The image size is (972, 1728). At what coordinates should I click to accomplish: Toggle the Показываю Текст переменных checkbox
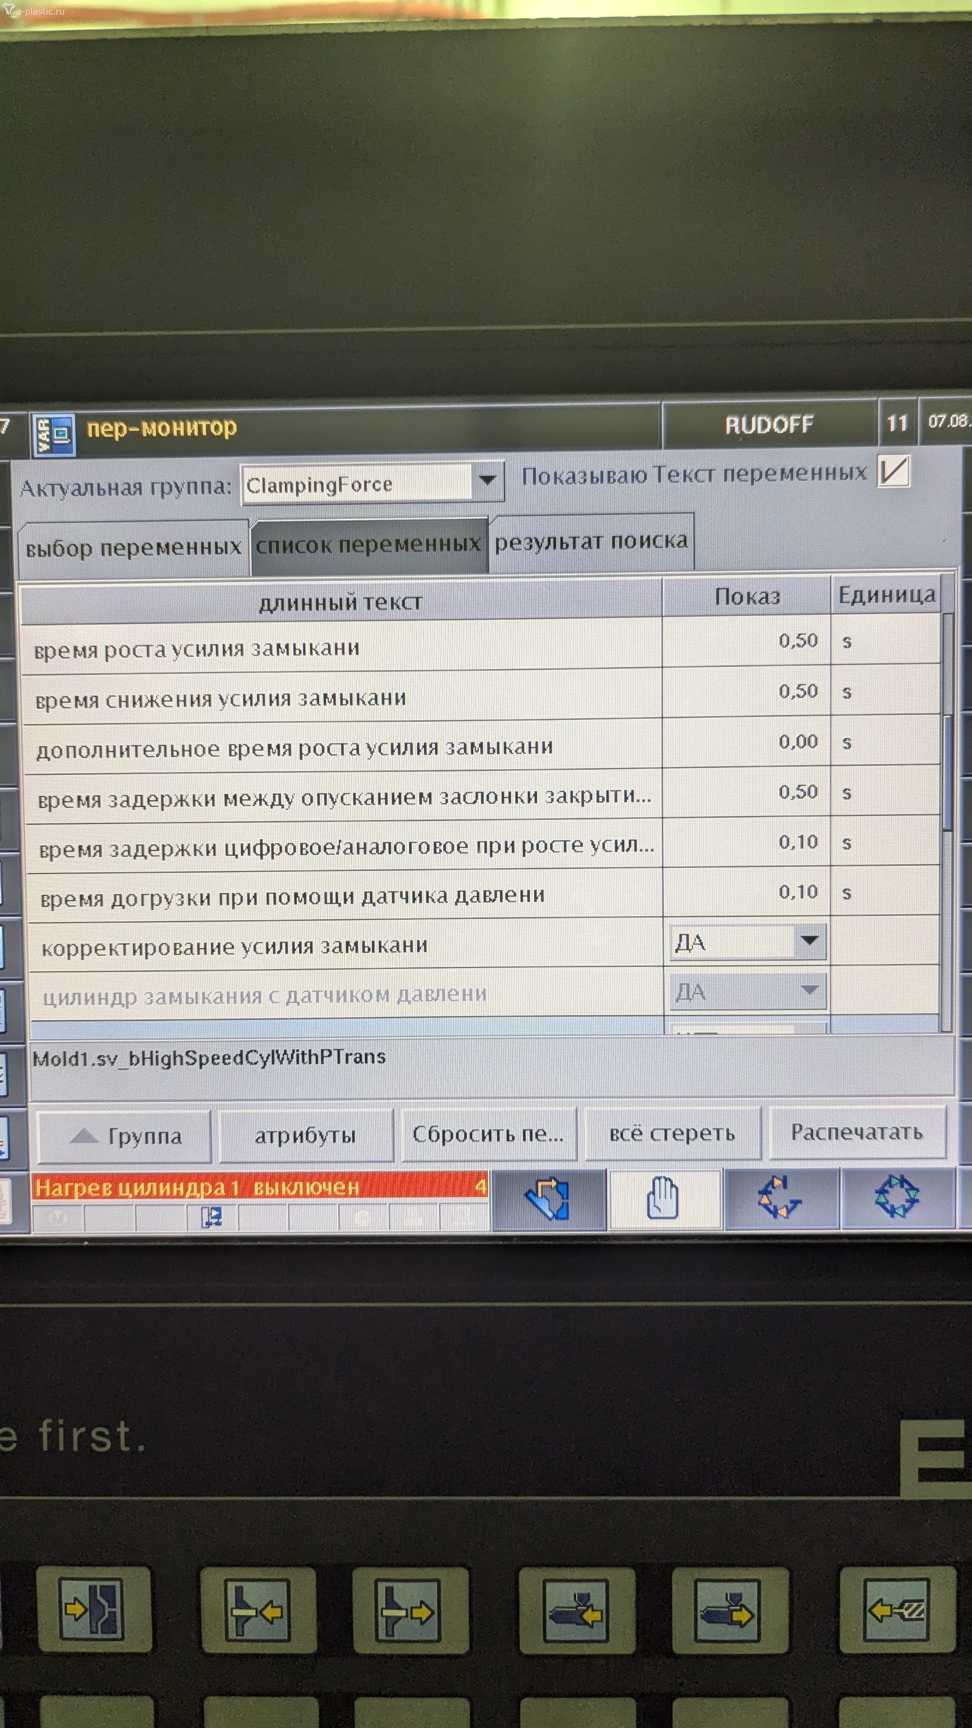pyautogui.click(x=894, y=471)
